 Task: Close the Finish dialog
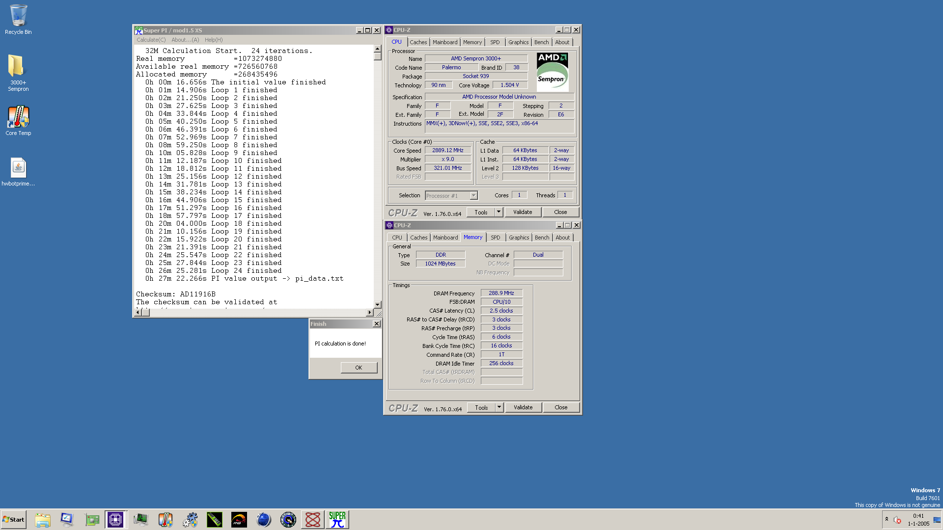(377, 324)
